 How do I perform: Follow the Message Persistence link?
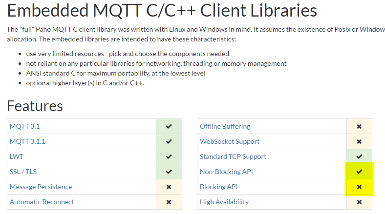(41, 187)
